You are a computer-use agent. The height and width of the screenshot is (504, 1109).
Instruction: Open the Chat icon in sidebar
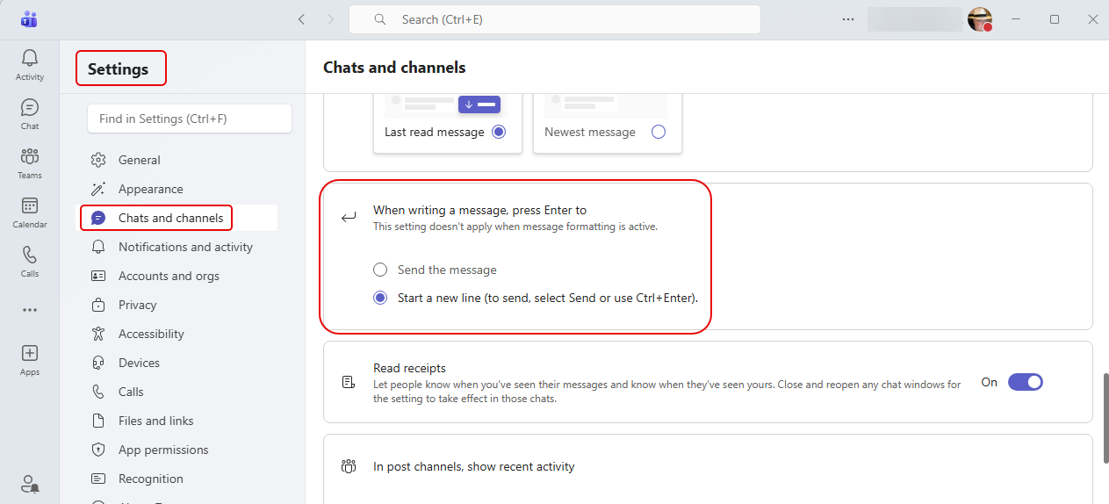(x=30, y=108)
